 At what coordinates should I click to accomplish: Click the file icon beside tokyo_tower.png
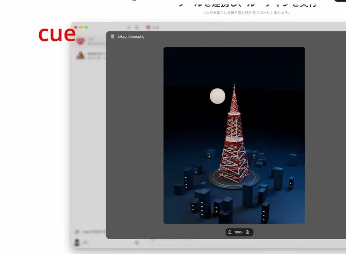coord(113,36)
